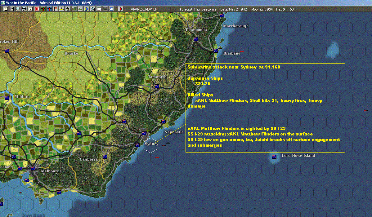Click the Canberra city label
Viewport: 372px width, 217px height.
(x=88, y=159)
